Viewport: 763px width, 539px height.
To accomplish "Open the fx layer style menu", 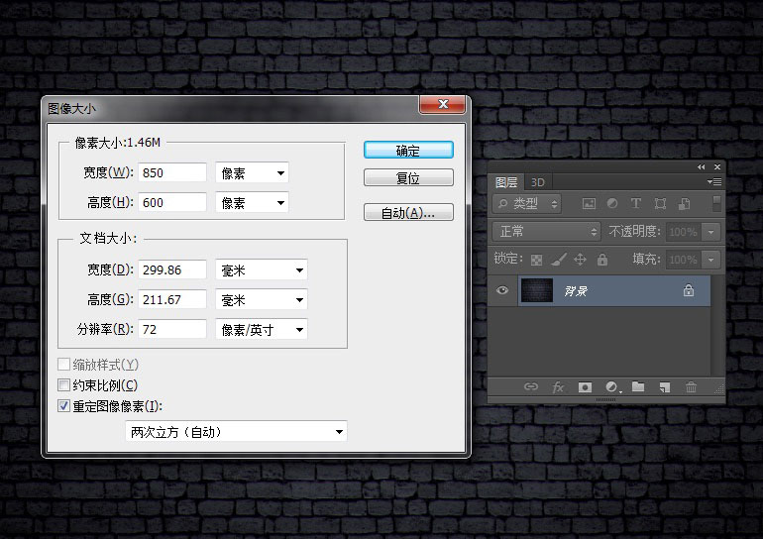I will 558,387.
